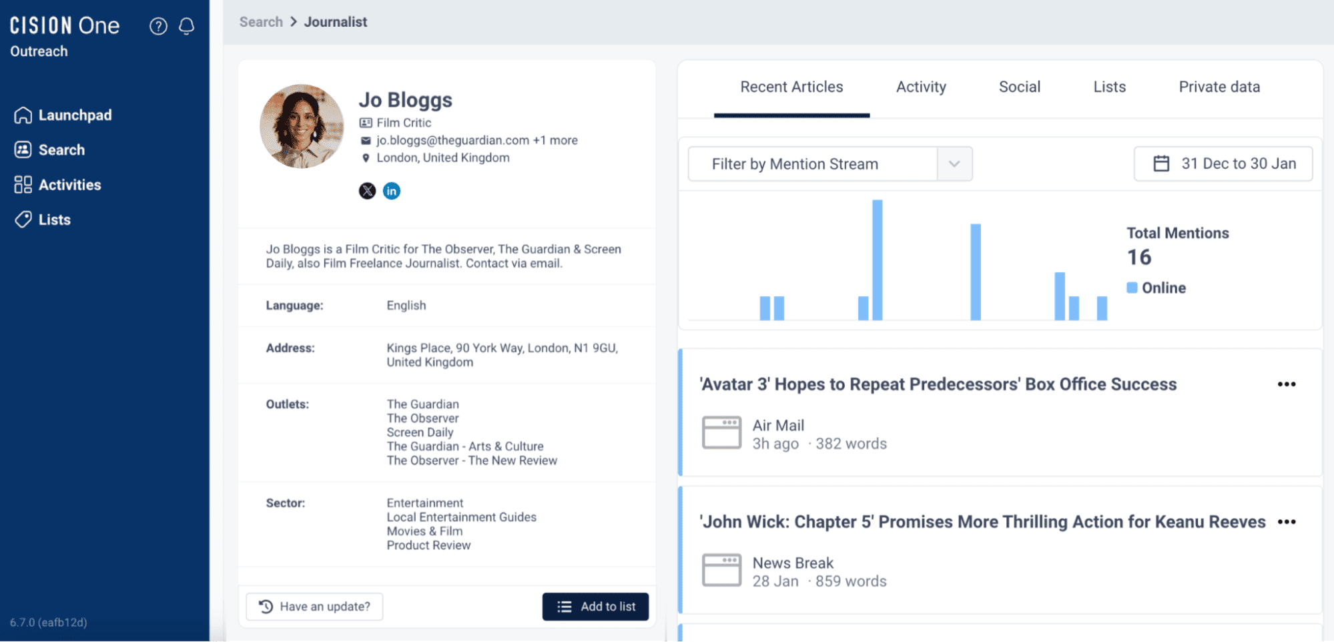Viewport: 1334px width, 642px height.
Task: Click Jo Bloggs' profile photo
Action: [x=302, y=126]
